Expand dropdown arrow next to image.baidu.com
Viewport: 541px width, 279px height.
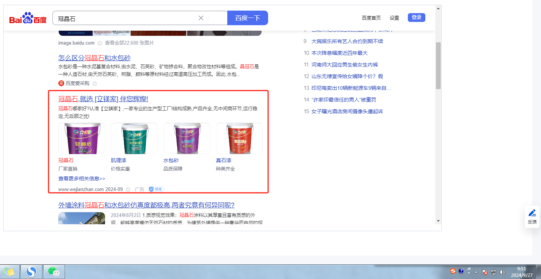[x=100, y=43]
